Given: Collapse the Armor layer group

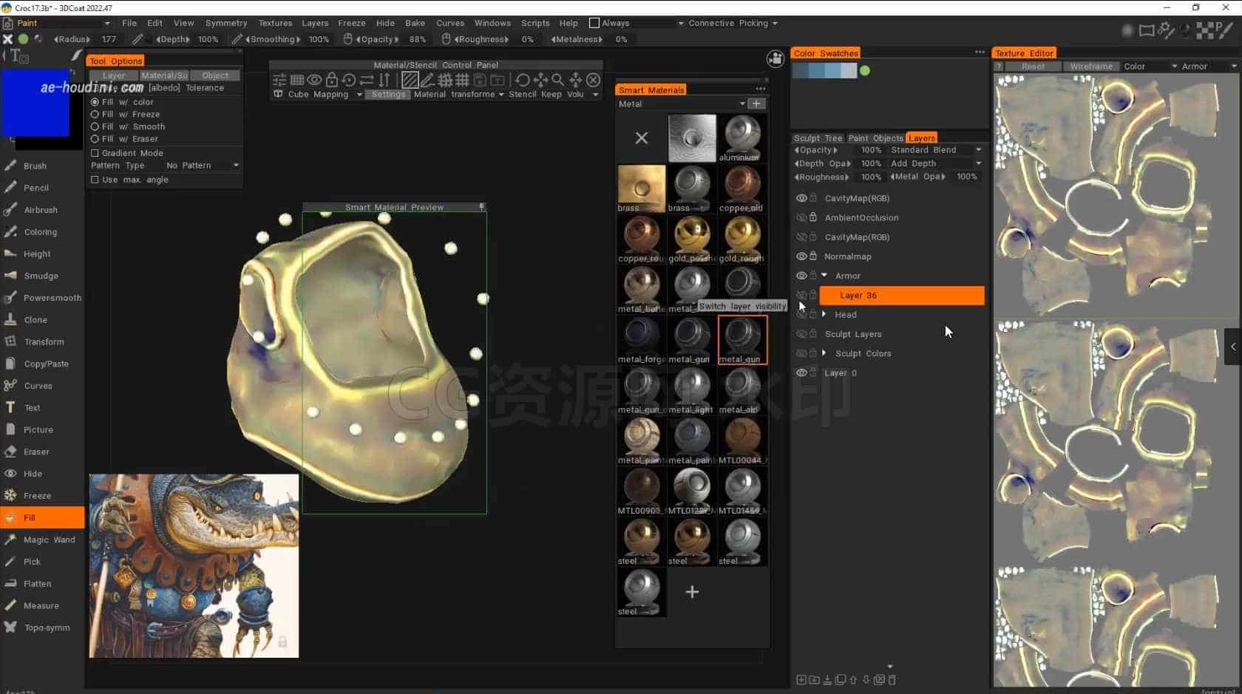Looking at the screenshot, I should [x=824, y=276].
